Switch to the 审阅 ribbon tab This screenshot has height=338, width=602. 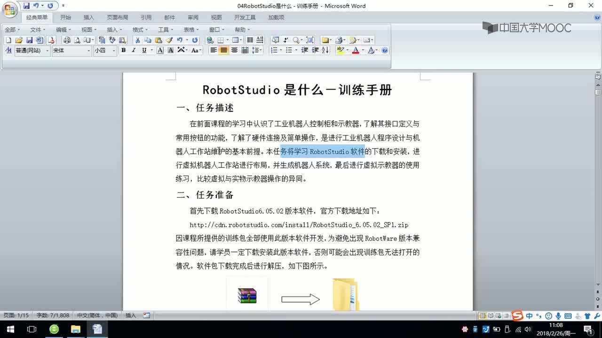point(193,17)
